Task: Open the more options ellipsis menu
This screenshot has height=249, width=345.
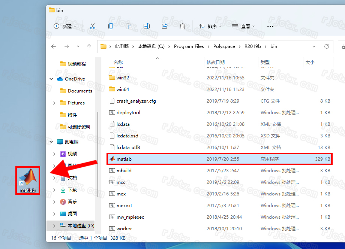Action: pos(270,26)
